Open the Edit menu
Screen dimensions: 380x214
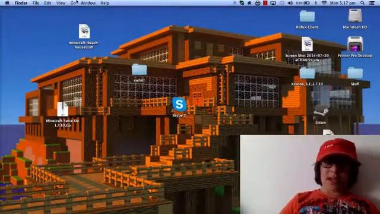click(47, 3)
